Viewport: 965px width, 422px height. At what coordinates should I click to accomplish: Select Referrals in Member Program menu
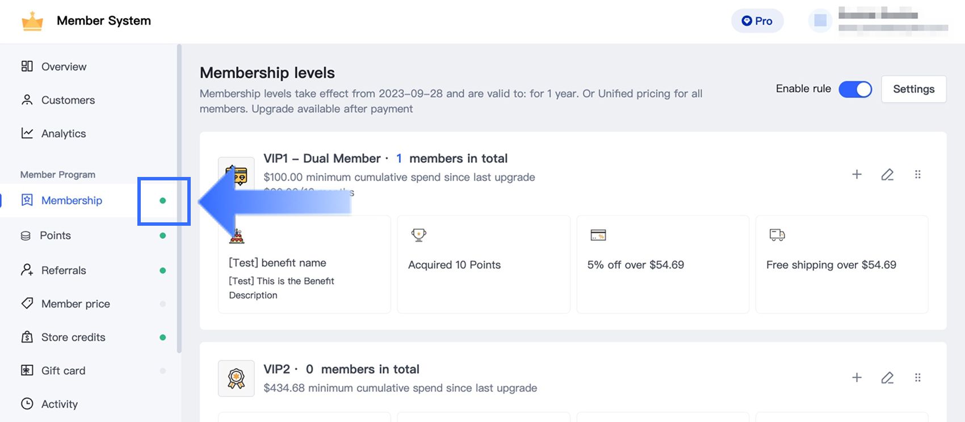(64, 271)
